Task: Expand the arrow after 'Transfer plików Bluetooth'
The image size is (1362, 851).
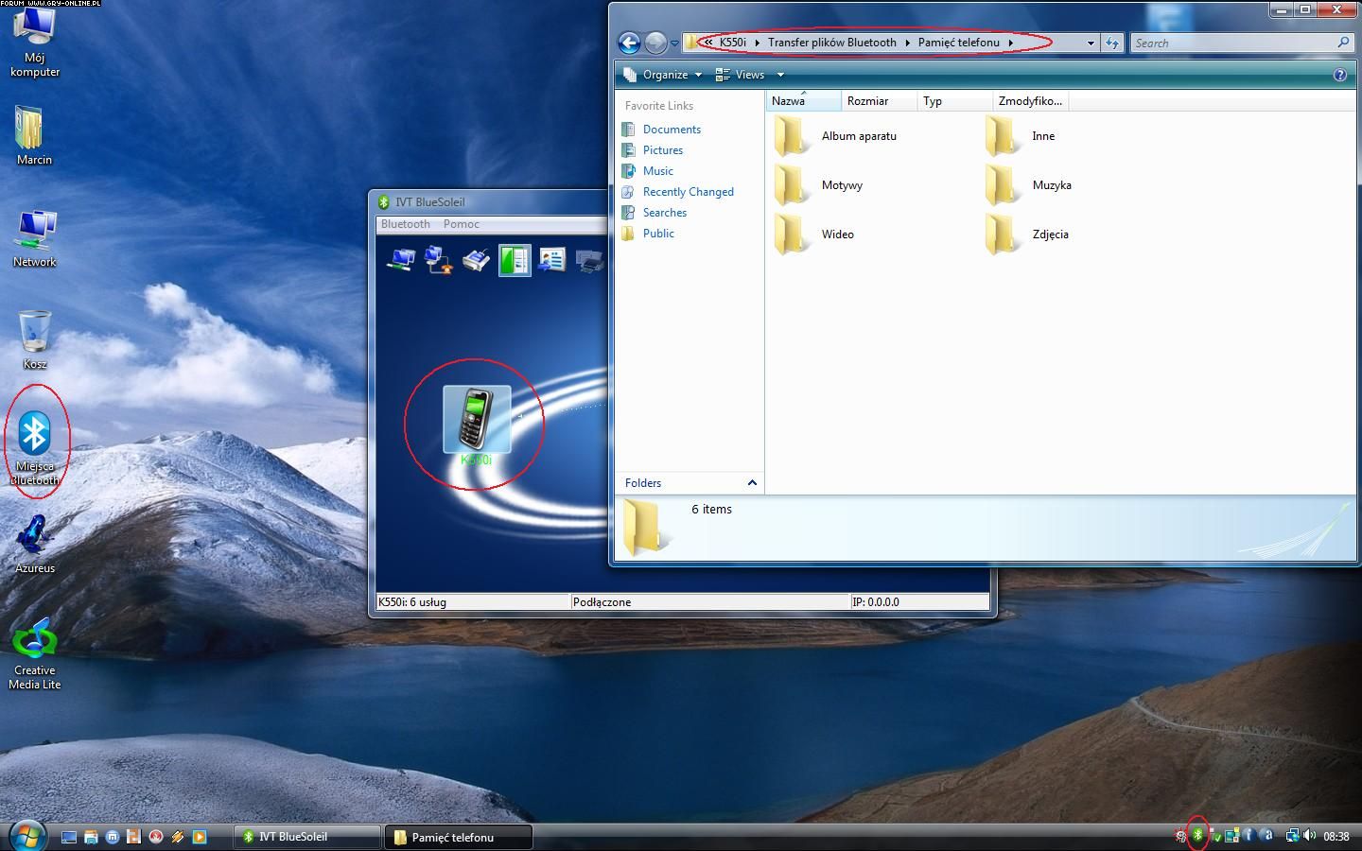Action: point(907,43)
